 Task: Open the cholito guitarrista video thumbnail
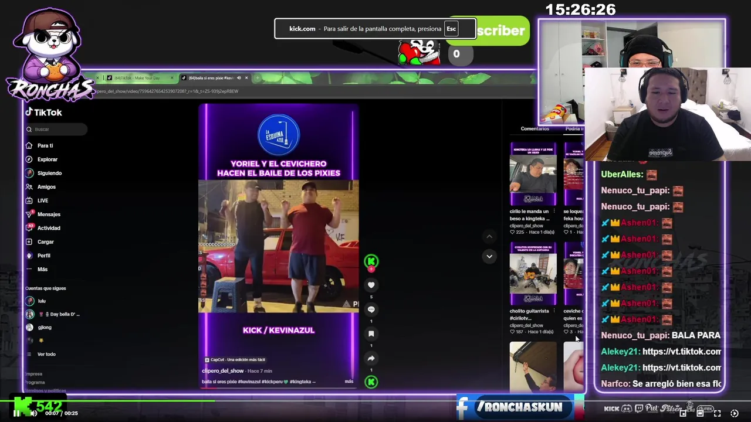[533, 274]
